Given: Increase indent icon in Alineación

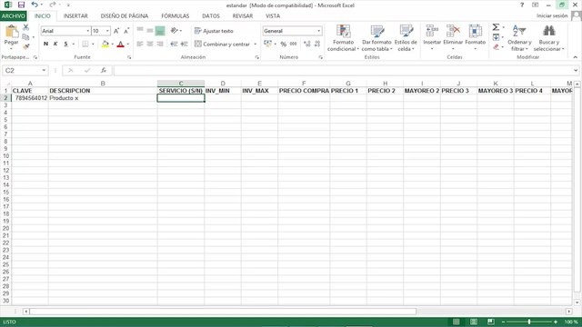Looking at the screenshot, I should tap(184, 45).
